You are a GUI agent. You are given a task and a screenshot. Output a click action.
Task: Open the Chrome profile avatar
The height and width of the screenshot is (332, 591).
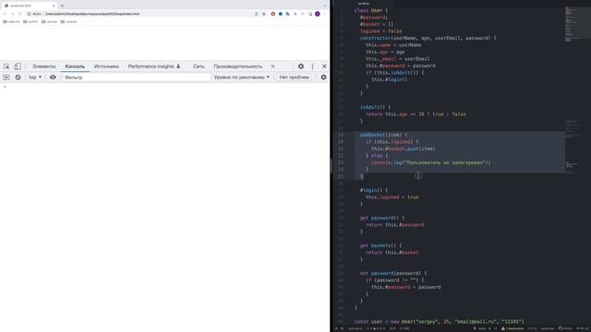[x=318, y=14]
